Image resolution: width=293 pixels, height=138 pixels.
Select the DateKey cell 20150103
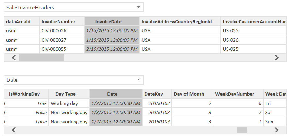159,113
